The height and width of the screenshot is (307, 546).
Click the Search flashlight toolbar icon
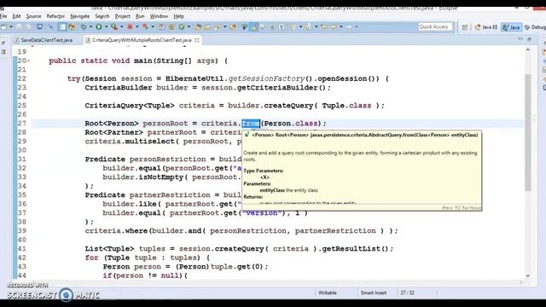point(218,26)
